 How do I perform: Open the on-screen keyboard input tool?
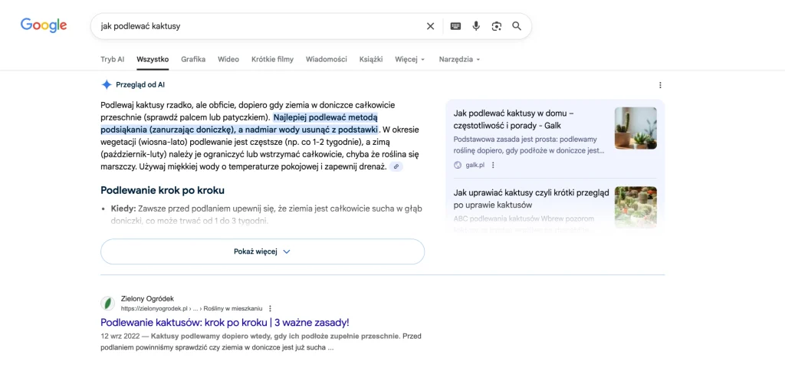455,26
